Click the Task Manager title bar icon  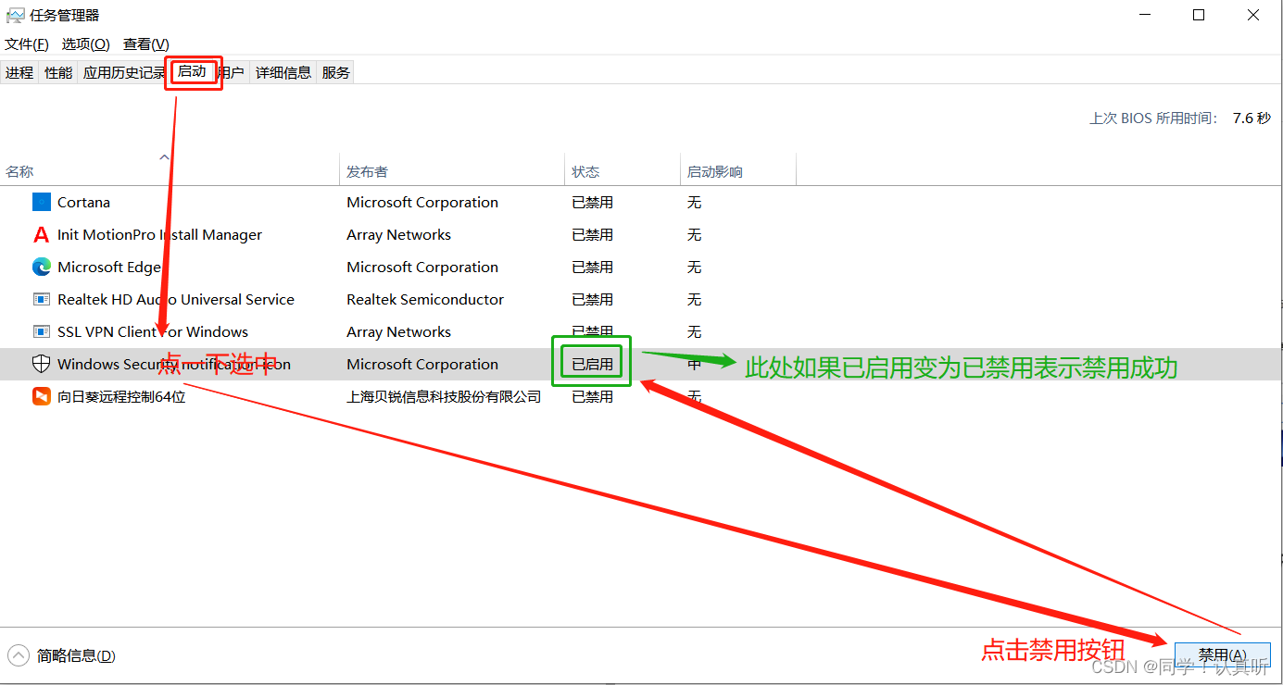16,15
